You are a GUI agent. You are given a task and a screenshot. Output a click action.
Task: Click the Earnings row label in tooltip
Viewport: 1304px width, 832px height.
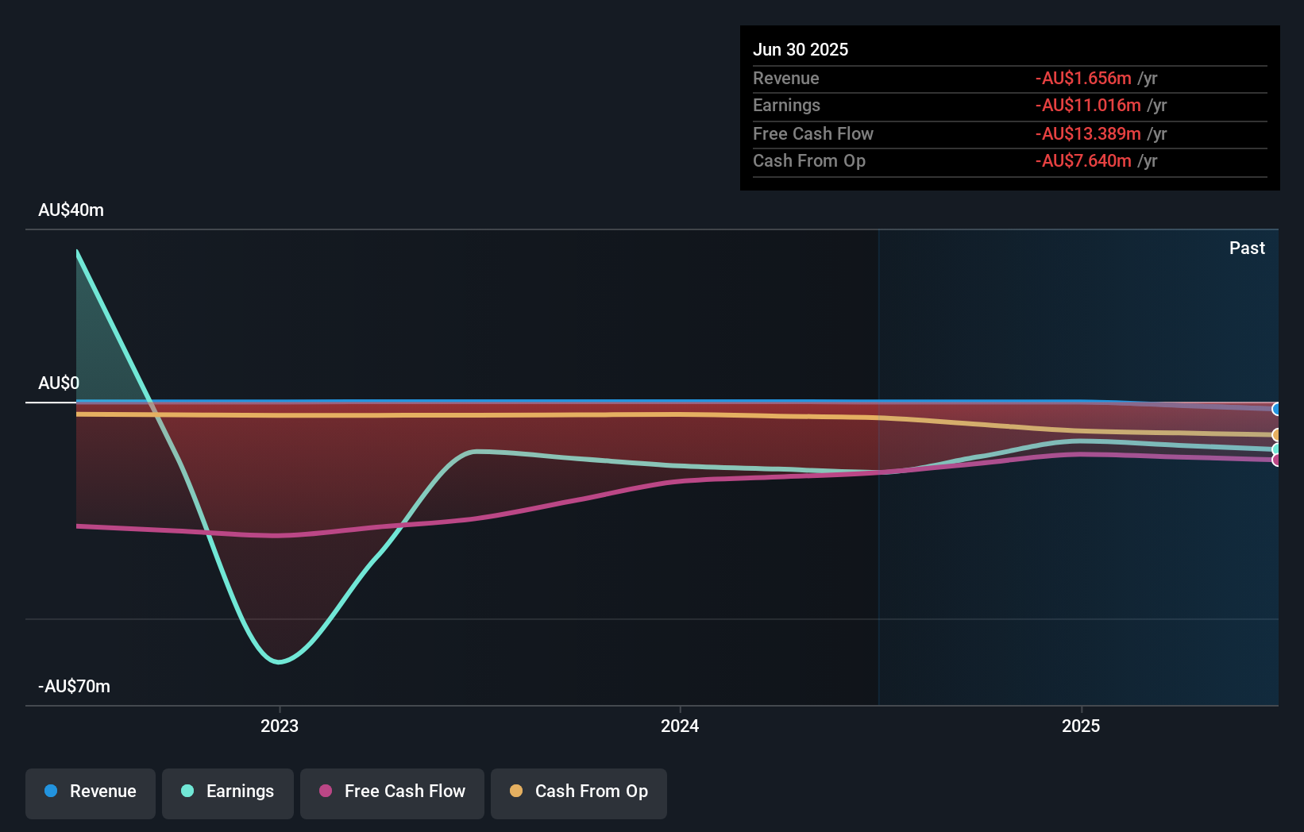(x=786, y=106)
